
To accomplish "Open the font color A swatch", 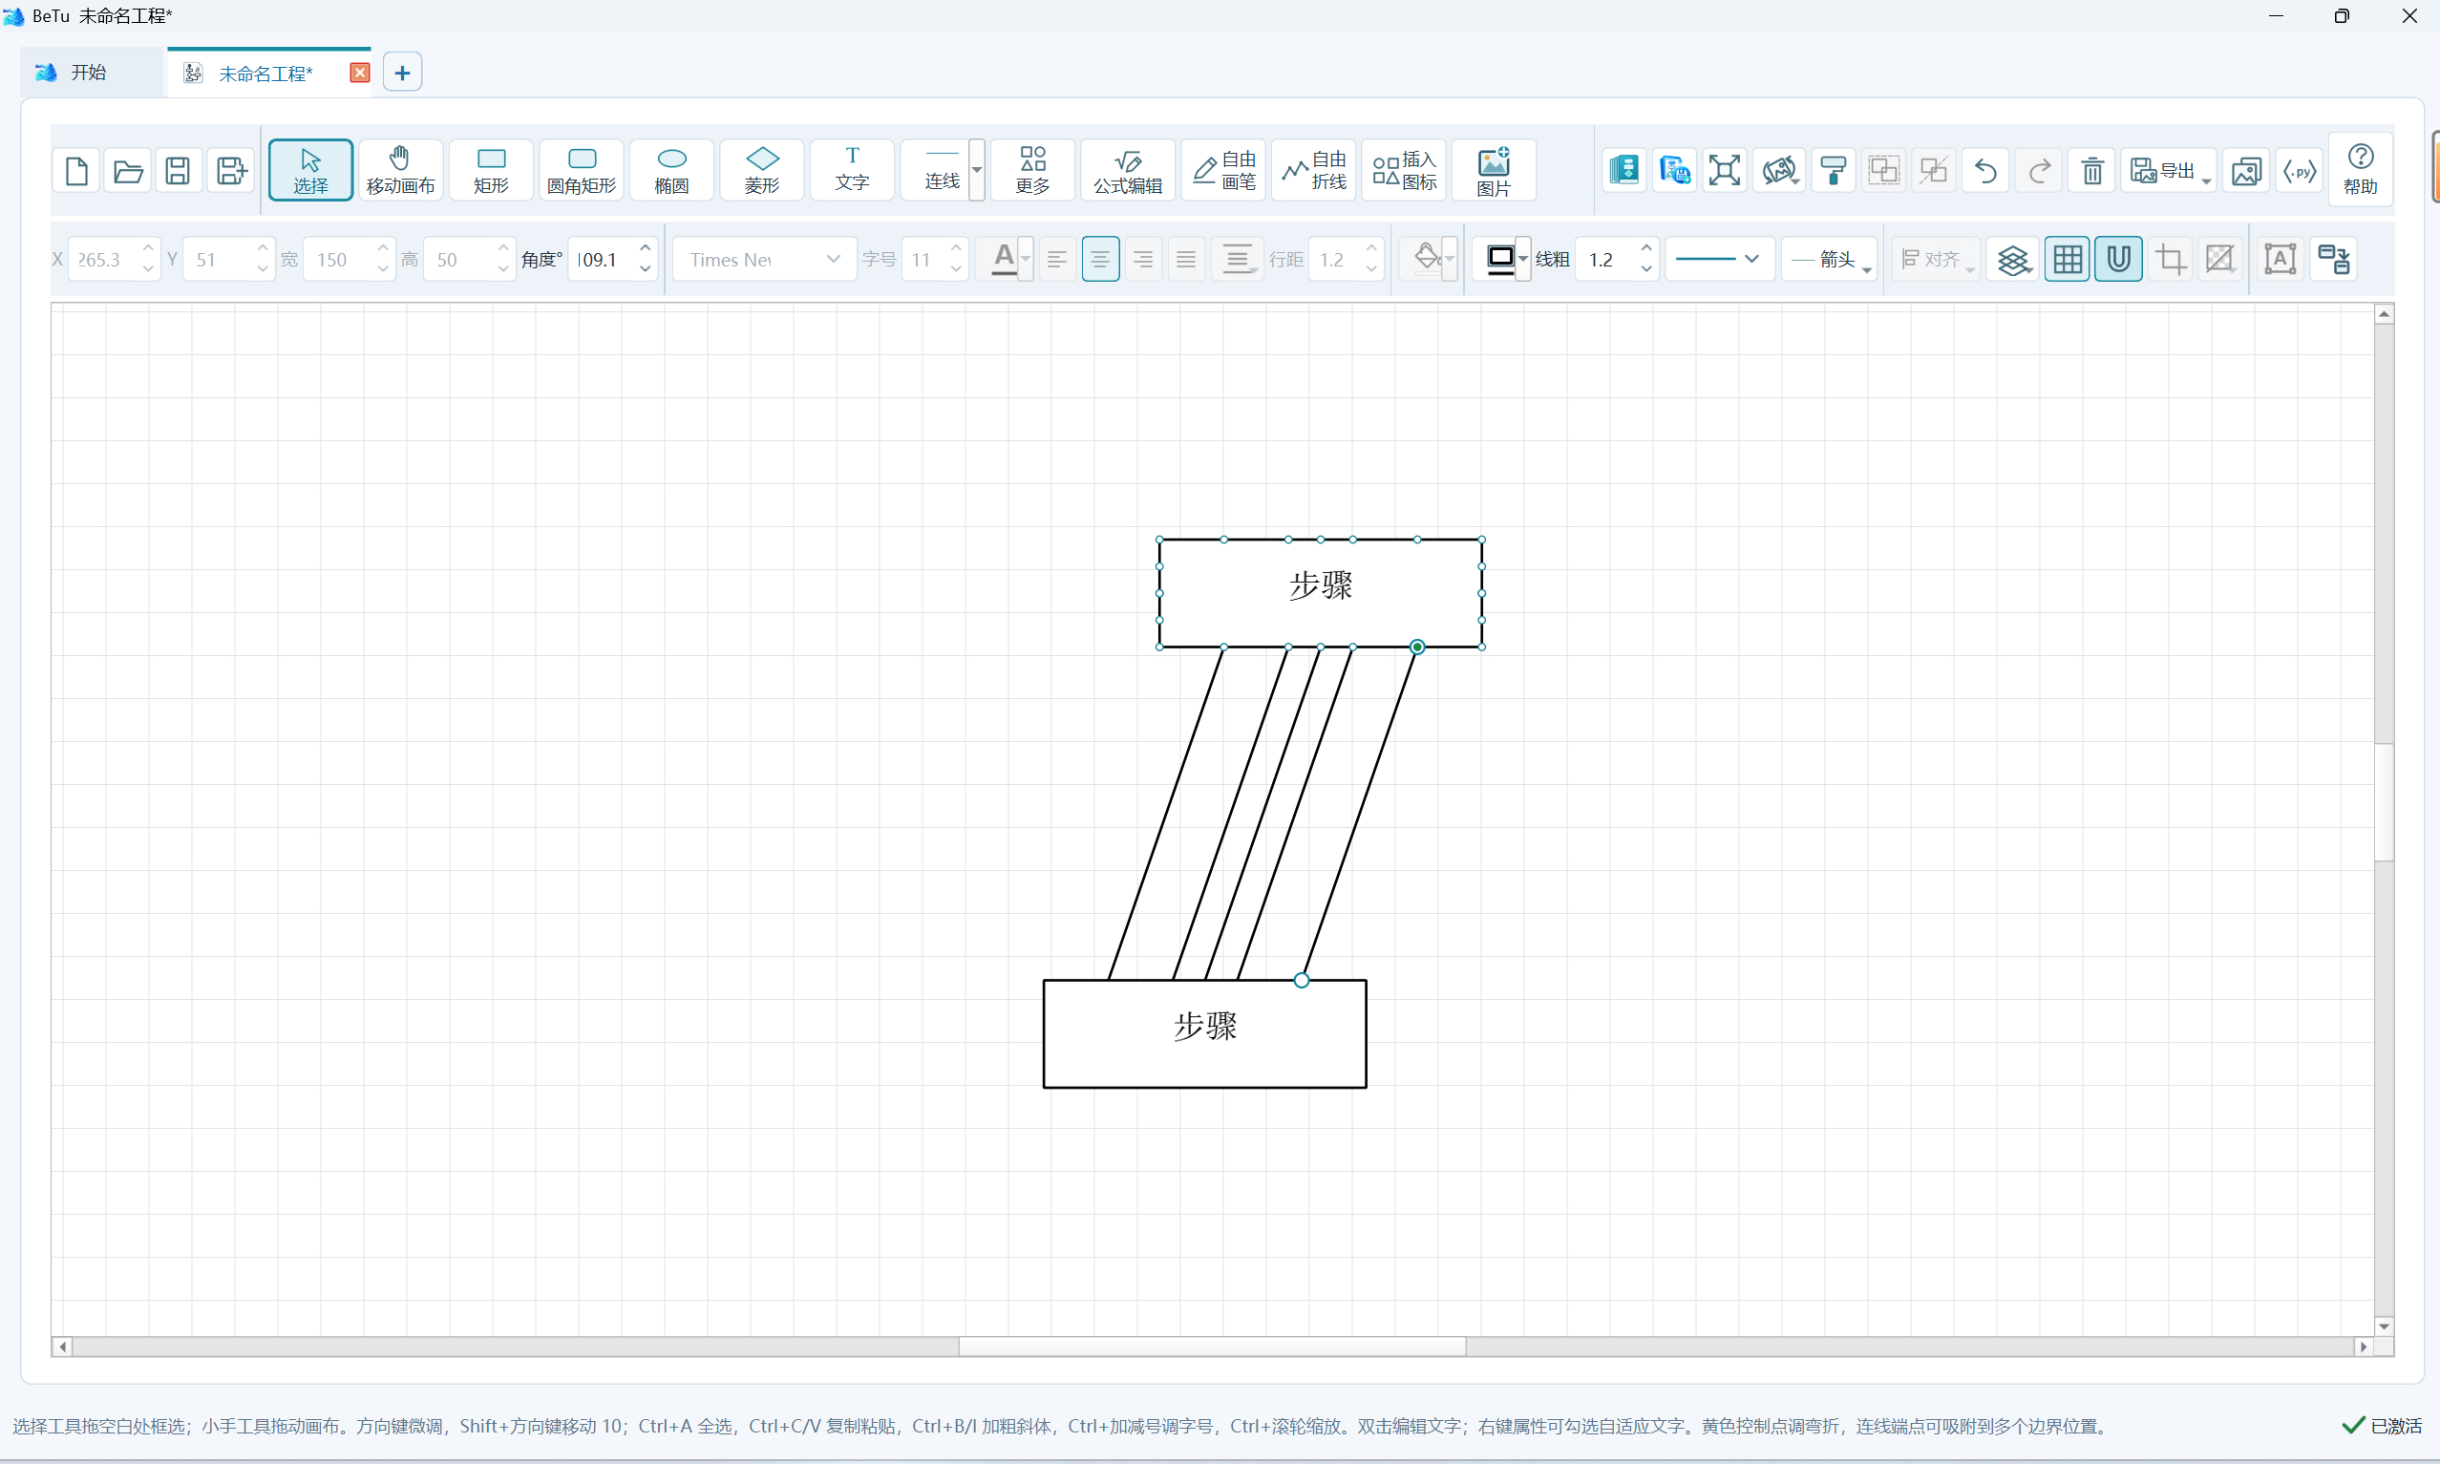I will (1003, 260).
